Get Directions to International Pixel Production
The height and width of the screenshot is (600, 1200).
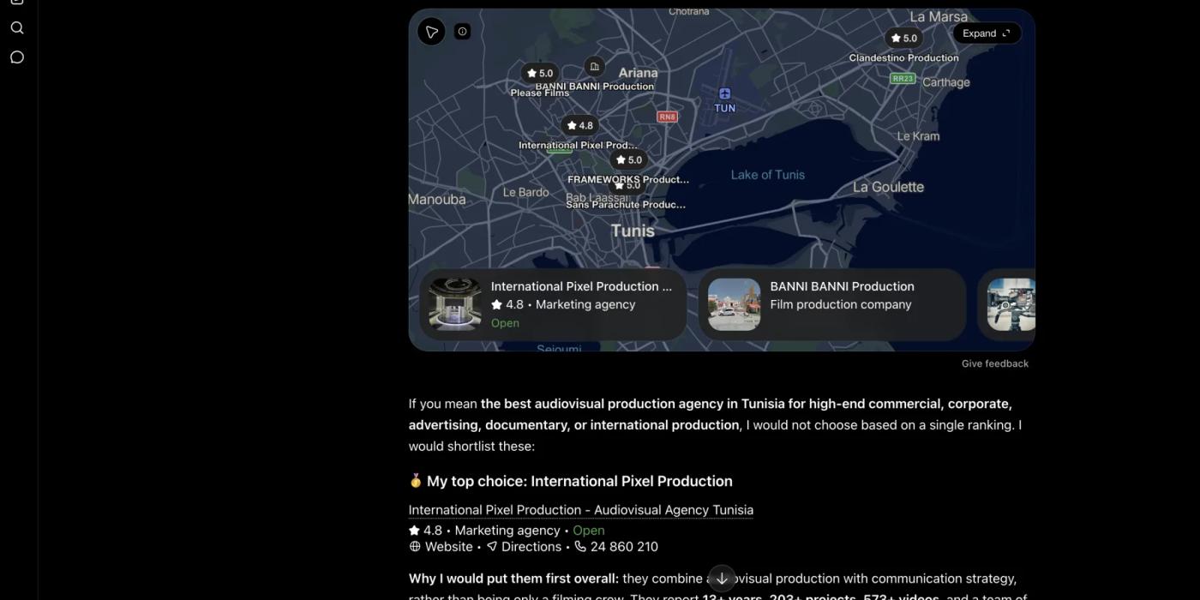click(524, 547)
